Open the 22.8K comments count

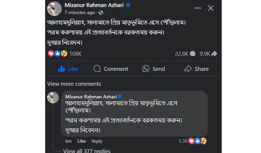point(182,53)
